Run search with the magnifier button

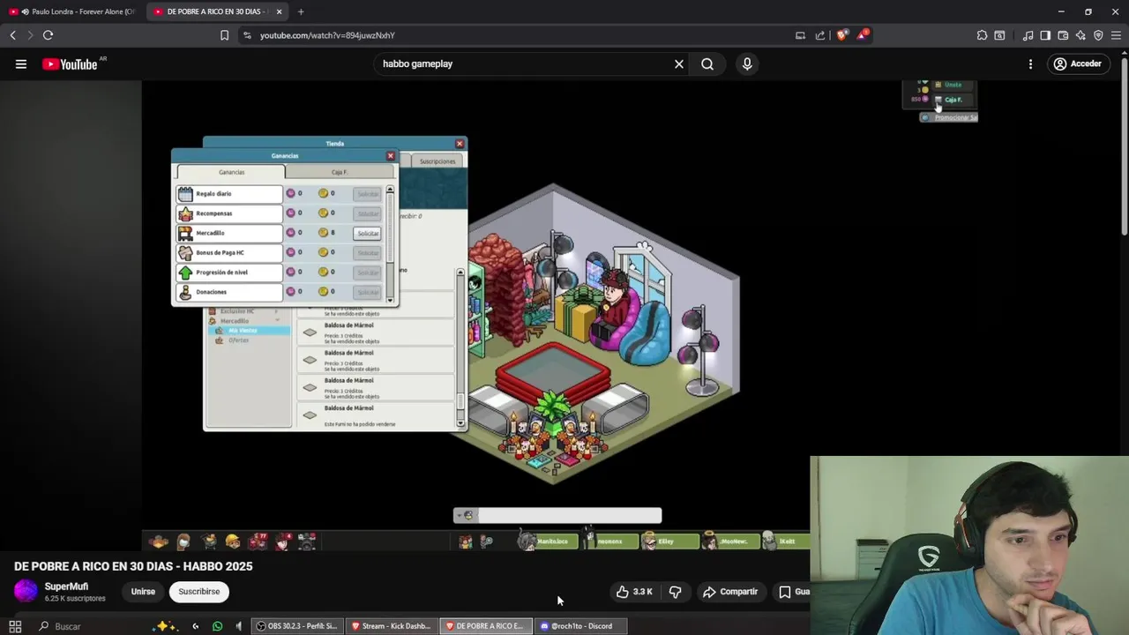[707, 63]
